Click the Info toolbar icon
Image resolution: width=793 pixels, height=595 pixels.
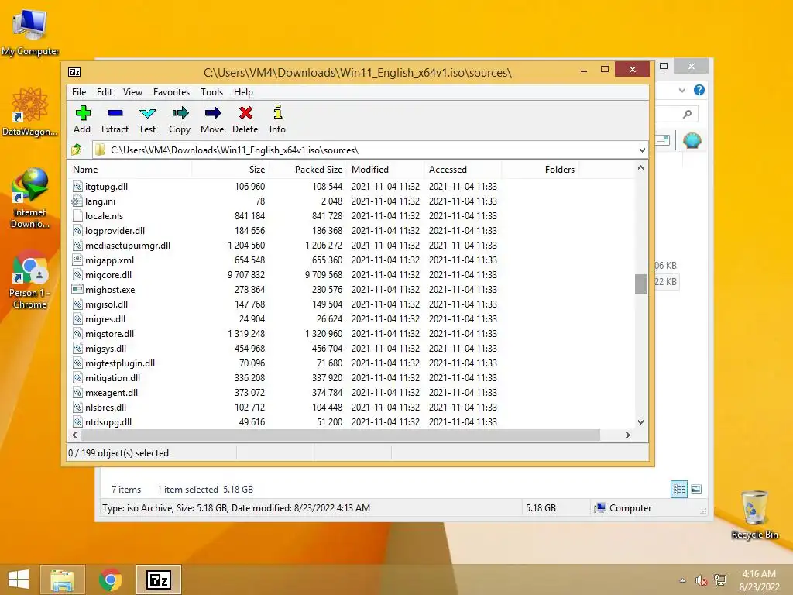[x=278, y=112]
